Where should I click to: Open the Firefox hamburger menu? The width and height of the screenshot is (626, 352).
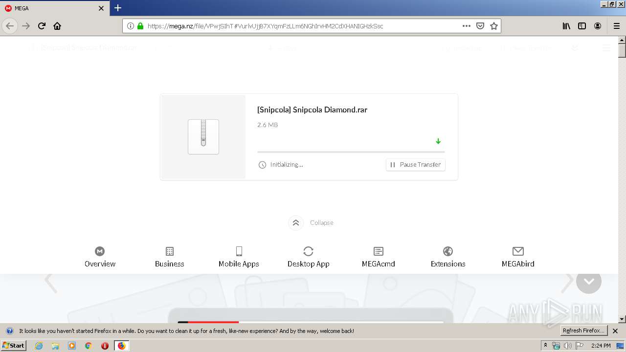(x=617, y=26)
